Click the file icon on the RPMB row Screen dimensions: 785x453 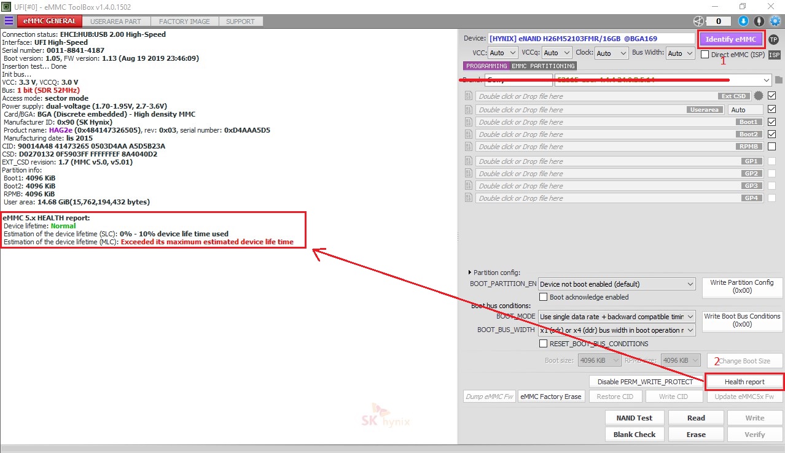pyautogui.click(x=468, y=147)
